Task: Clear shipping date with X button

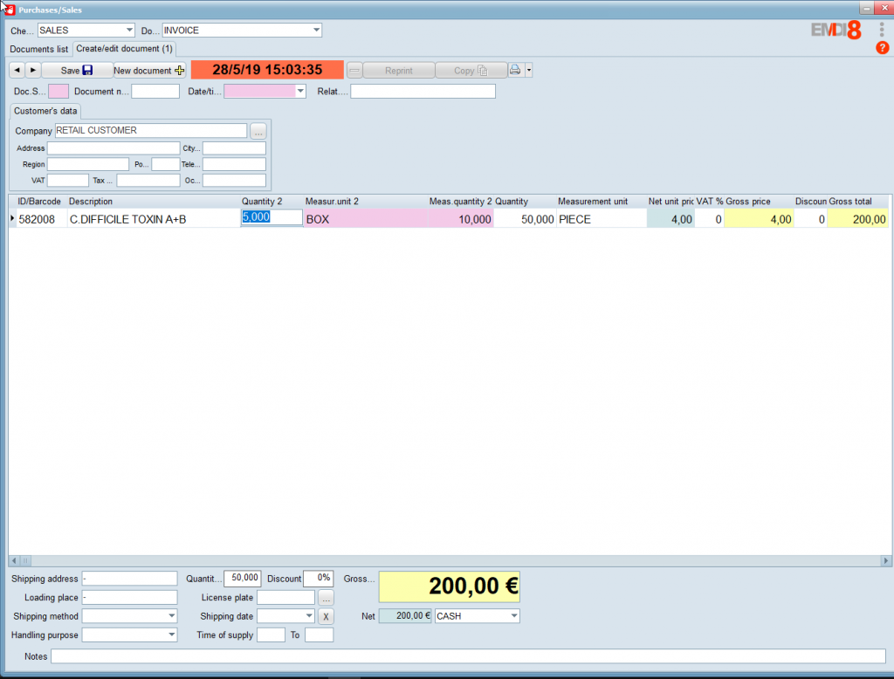Action: 326,616
